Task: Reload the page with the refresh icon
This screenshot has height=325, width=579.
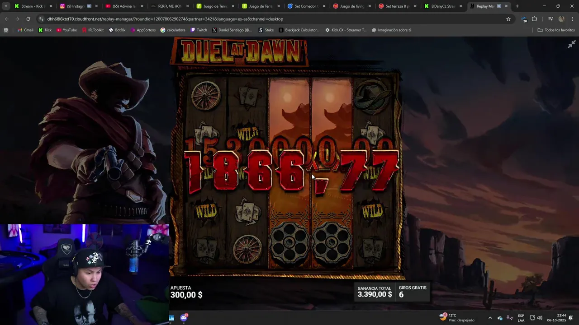Action: pos(28,19)
